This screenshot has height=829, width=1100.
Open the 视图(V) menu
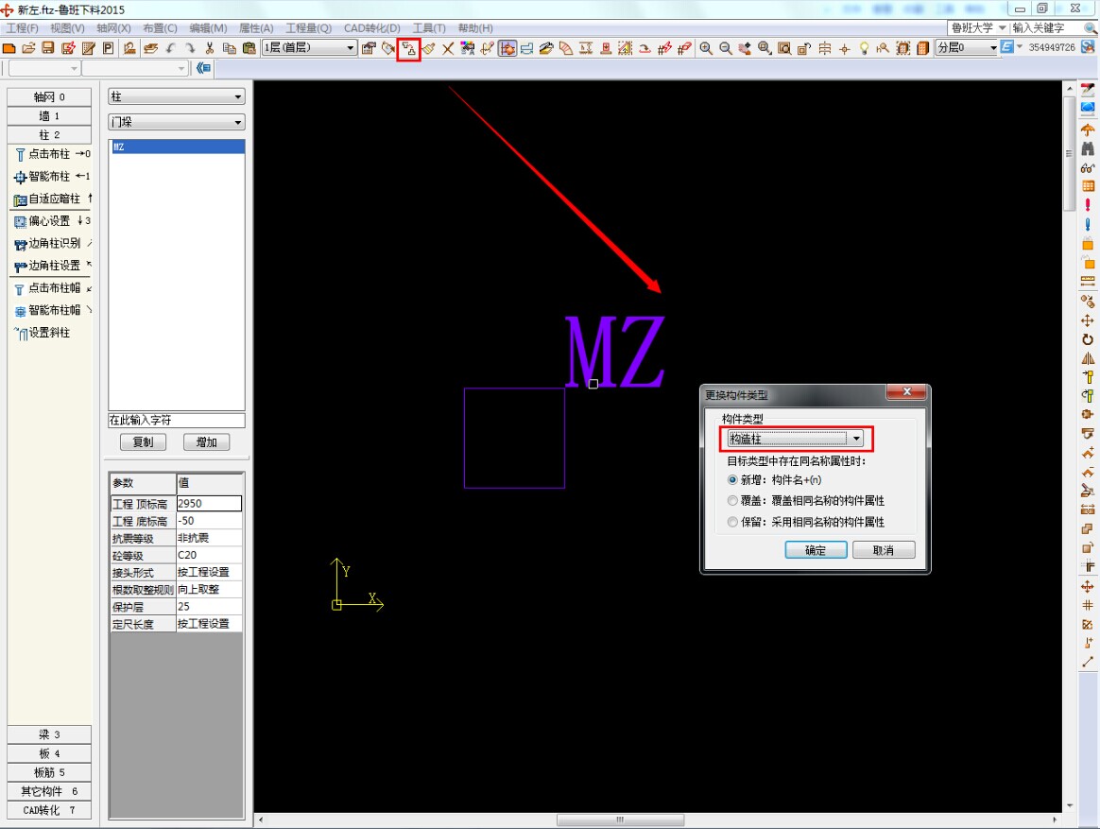tap(67, 28)
